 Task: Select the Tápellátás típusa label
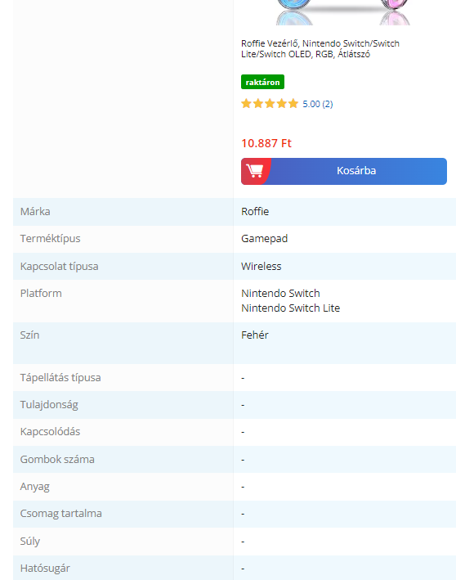click(60, 378)
